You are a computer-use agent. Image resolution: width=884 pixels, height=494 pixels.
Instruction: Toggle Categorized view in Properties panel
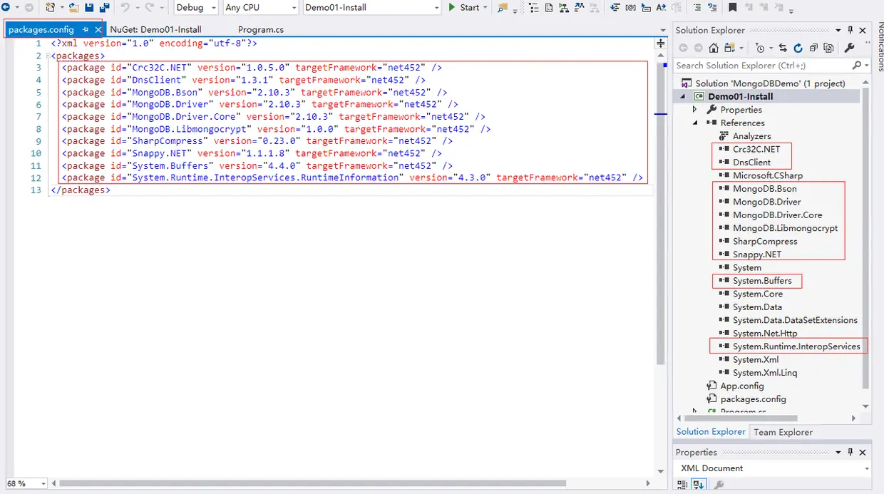coord(684,485)
